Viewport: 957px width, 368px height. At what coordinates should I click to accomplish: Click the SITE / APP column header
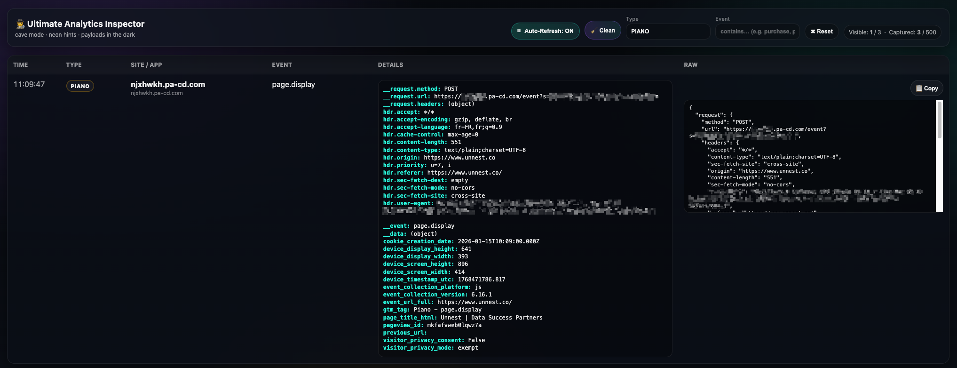146,65
